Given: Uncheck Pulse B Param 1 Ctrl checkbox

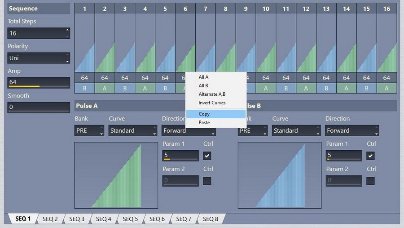Looking at the screenshot, I should [x=370, y=156].
